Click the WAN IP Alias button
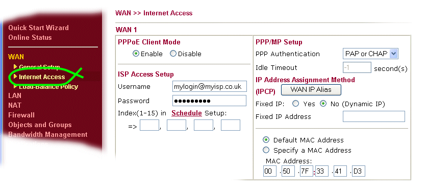 pyautogui.click(x=311, y=90)
